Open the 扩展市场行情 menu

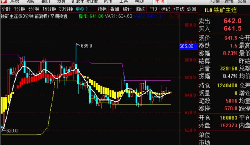coord(85,2)
